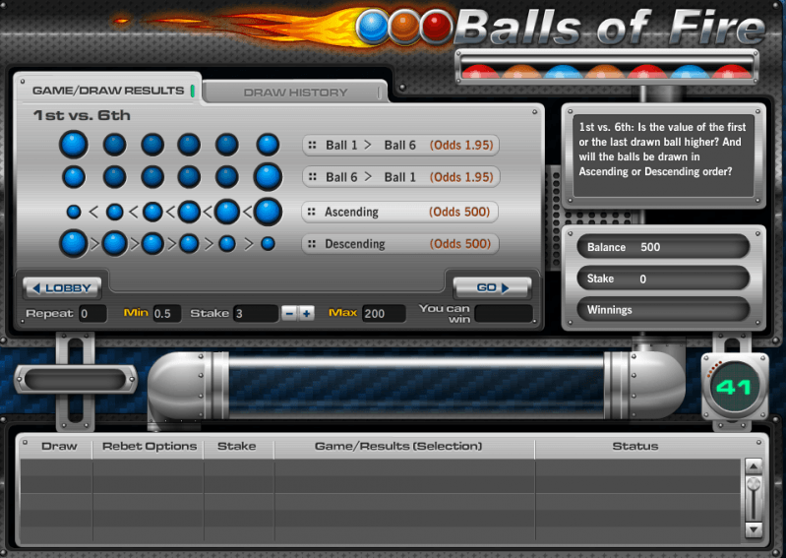Select the Ball 1 > Ball 6 bet
Viewport: 786px width, 558px height.
(400, 145)
